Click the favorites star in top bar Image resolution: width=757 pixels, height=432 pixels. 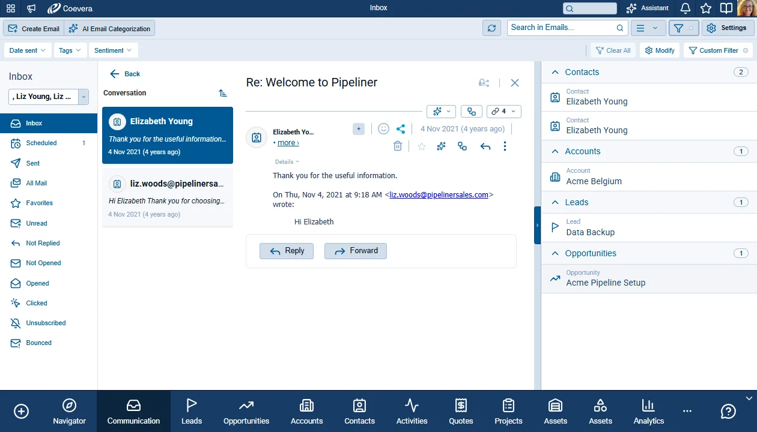coord(706,8)
